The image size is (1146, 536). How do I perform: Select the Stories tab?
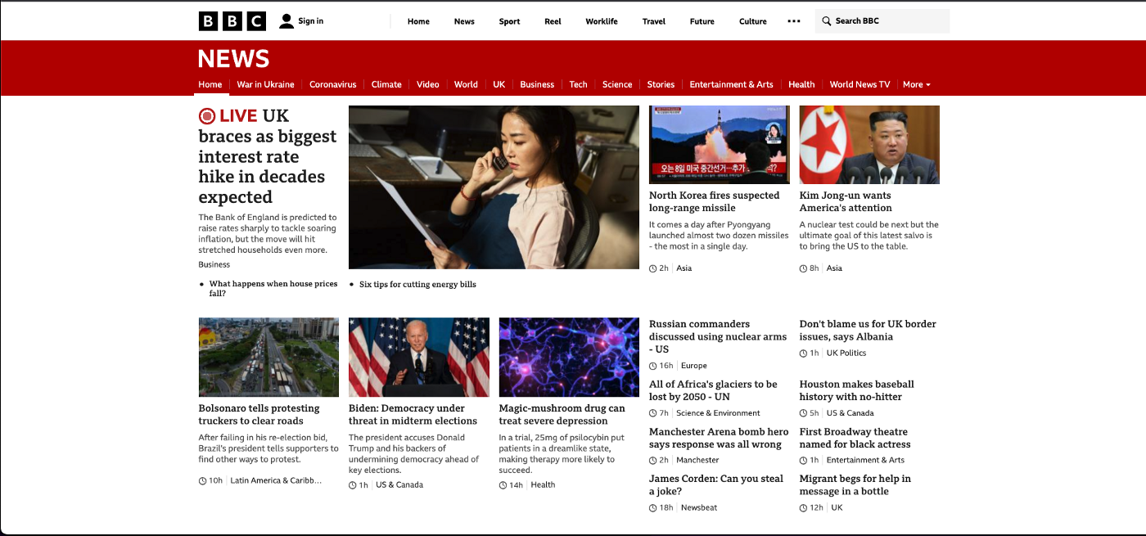661,84
